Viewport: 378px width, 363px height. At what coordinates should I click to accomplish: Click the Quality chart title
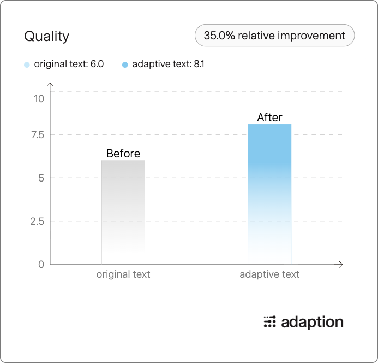[47, 37]
